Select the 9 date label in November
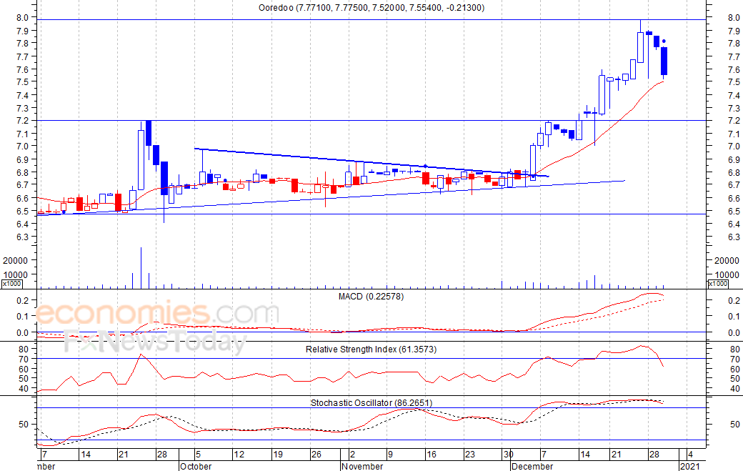This screenshot has height=471, width=743. 391,455
